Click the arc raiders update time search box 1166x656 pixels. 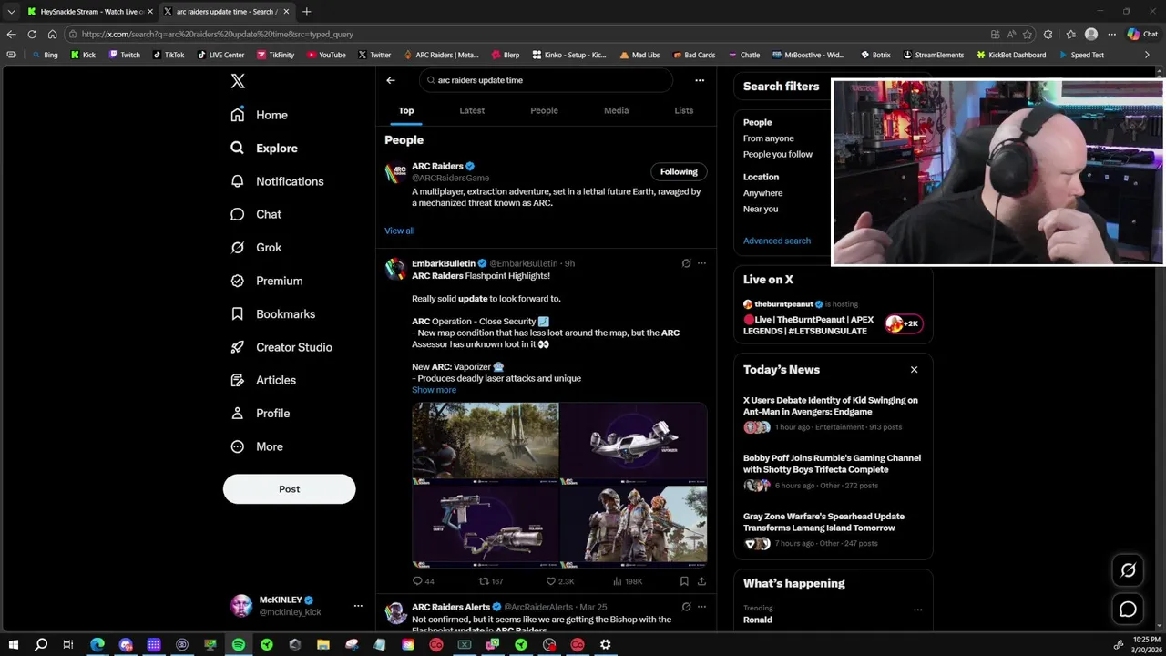546,80
